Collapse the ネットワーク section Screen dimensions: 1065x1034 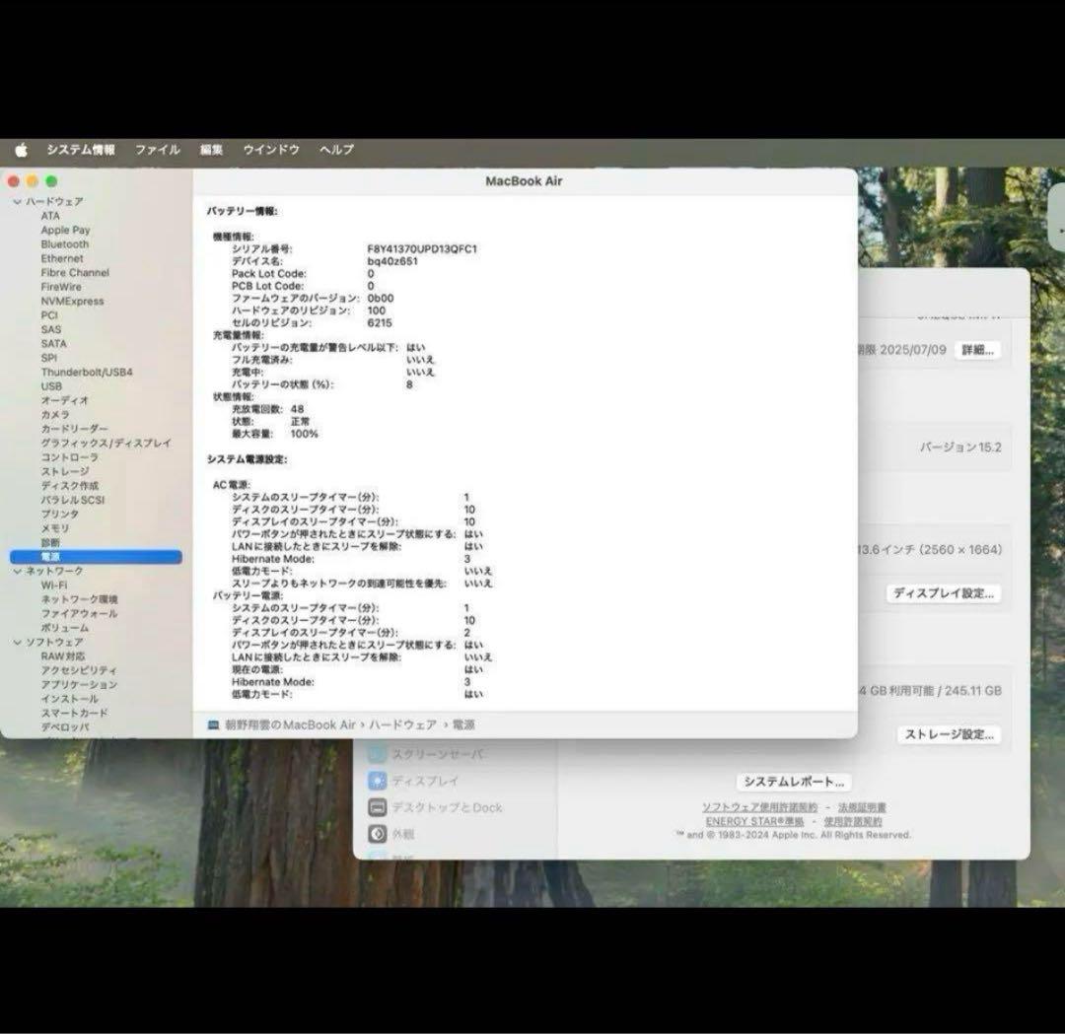pos(17,572)
